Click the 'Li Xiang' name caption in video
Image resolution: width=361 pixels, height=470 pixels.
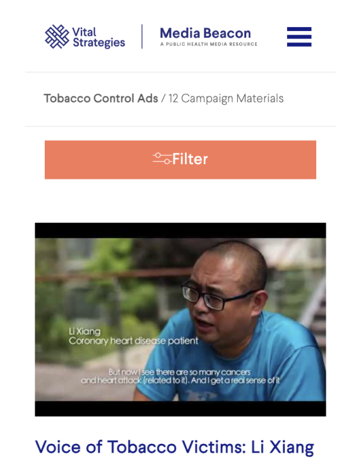click(85, 331)
